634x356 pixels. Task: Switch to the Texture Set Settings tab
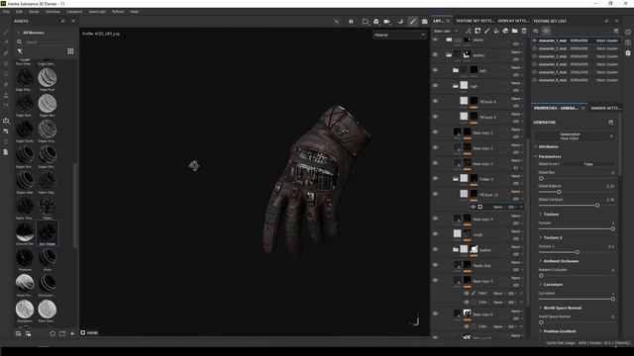click(x=475, y=21)
